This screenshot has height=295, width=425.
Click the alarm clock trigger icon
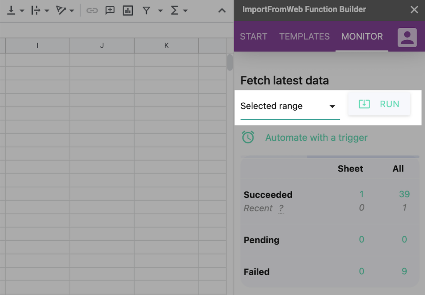[x=248, y=137]
